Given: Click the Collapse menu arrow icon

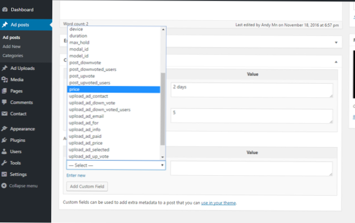Looking at the screenshot, I should [4, 186].
